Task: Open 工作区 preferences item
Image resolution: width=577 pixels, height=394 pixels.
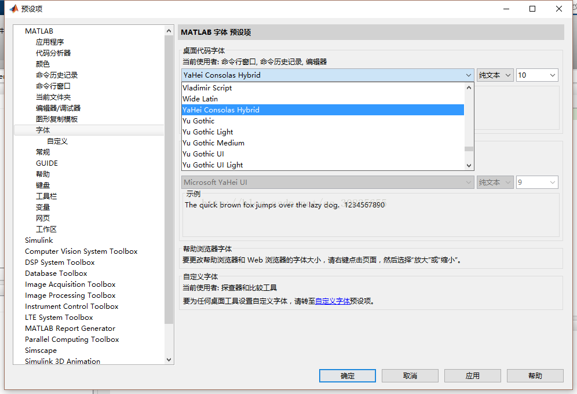Action: click(x=46, y=229)
